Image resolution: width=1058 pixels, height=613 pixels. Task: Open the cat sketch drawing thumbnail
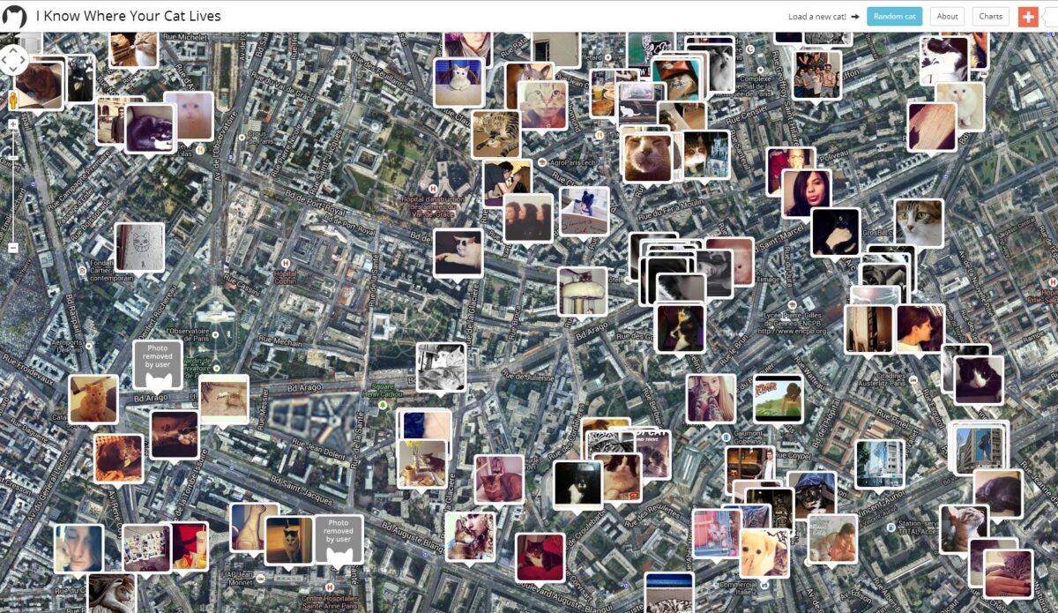[139, 246]
